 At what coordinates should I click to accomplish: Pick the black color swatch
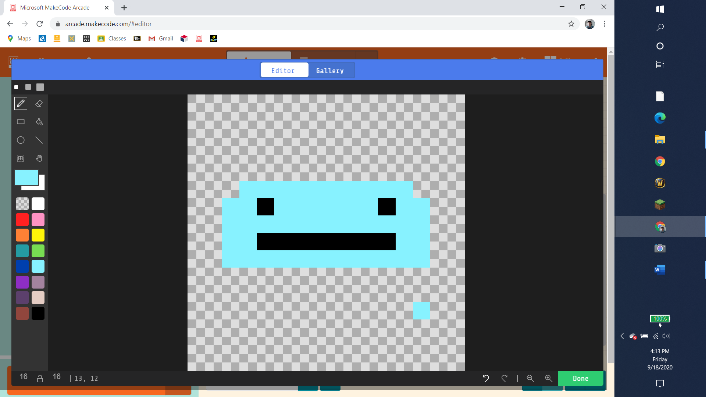point(38,313)
